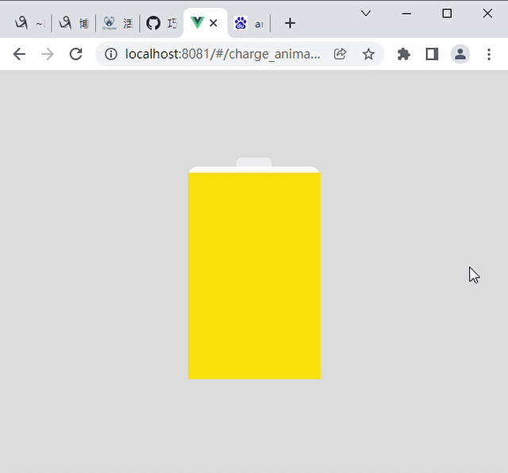The image size is (508, 473).
Task: Switch to the GitHub tab
Action: pos(161,23)
